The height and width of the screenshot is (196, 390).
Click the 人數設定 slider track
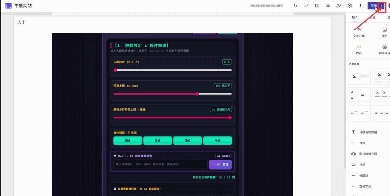click(x=173, y=70)
